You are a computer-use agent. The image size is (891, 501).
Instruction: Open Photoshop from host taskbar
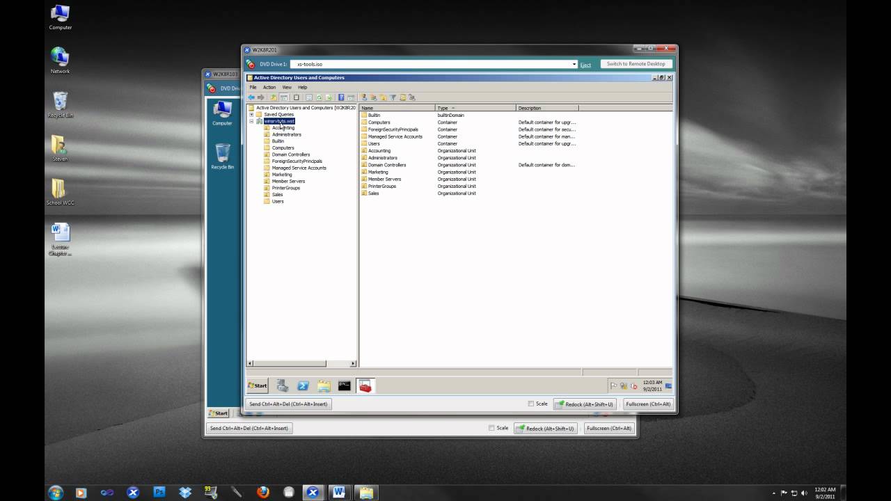pyautogui.click(x=159, y=492)
